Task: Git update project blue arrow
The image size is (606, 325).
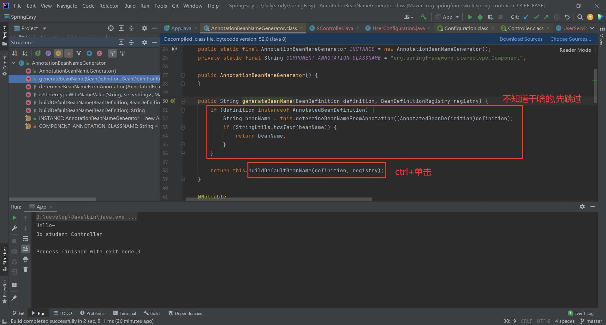Action: (526, 17)
